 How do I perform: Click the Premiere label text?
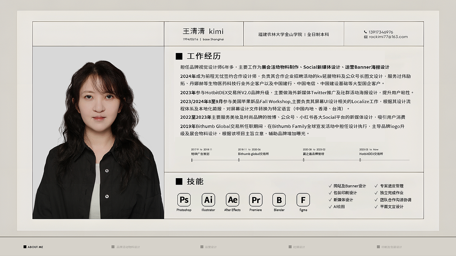tap(256, 210)
